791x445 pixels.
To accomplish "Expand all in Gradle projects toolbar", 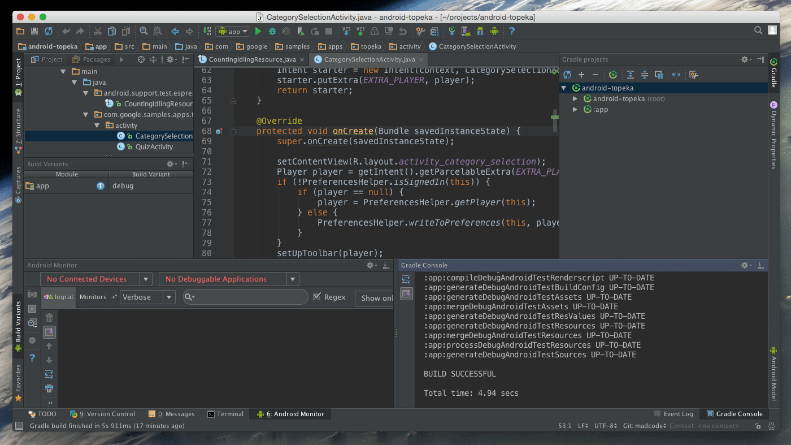I will click(631, 75).
